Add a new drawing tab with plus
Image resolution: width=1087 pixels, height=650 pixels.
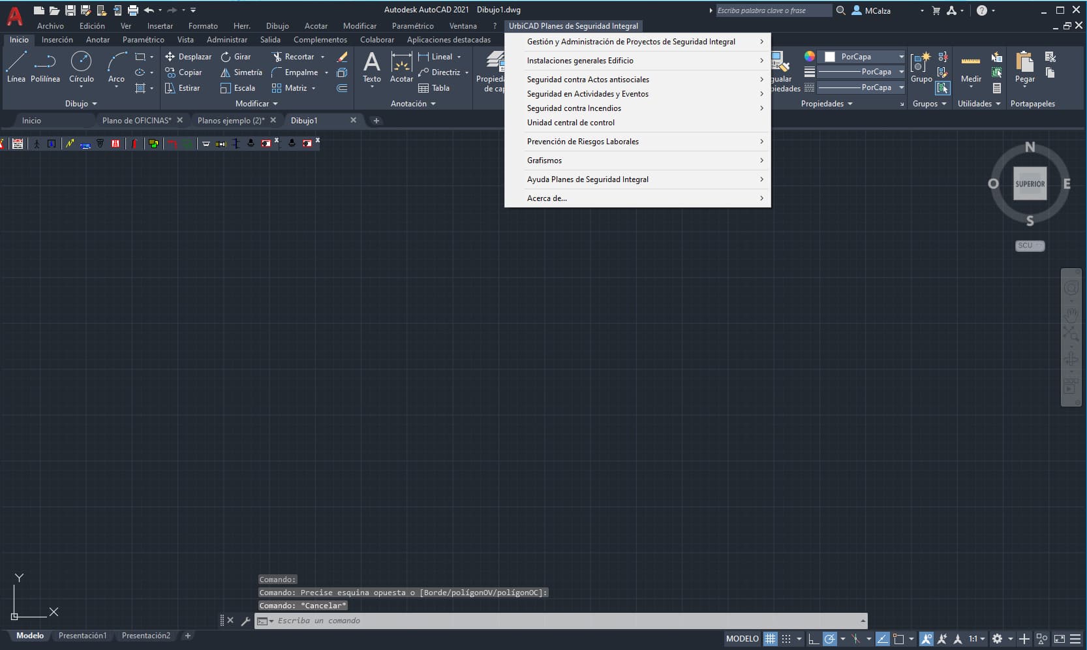[376, 121]
